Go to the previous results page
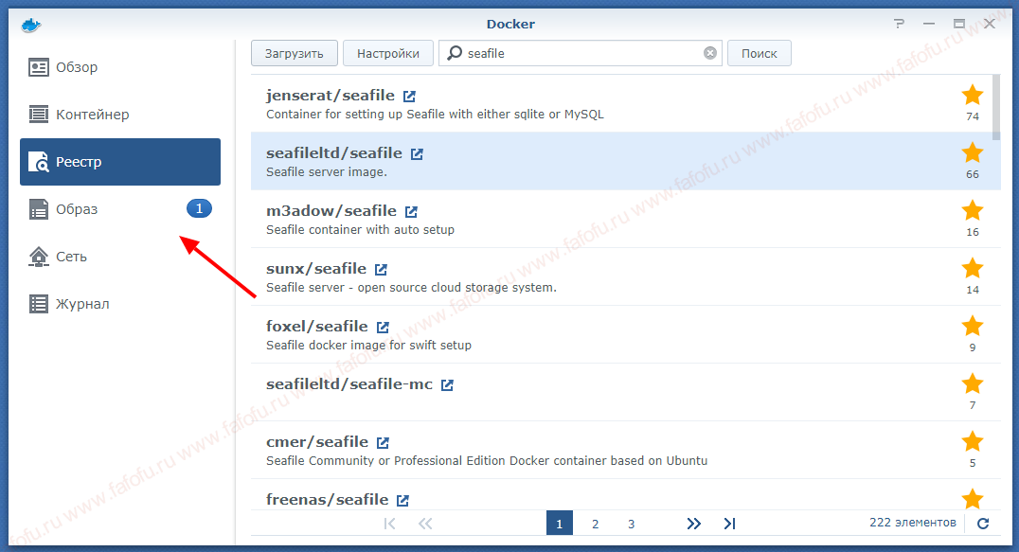This screenshot has width=1019, height=552. [x=425, y=524]
